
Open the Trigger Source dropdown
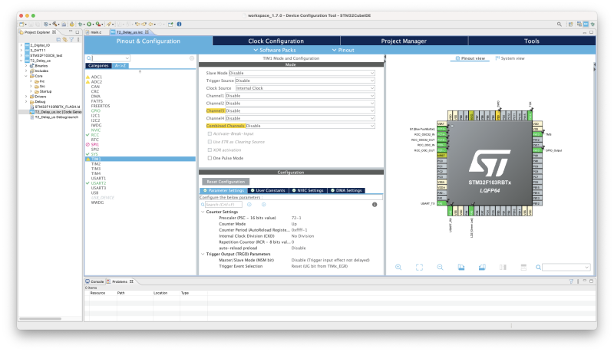pos(305,81)
